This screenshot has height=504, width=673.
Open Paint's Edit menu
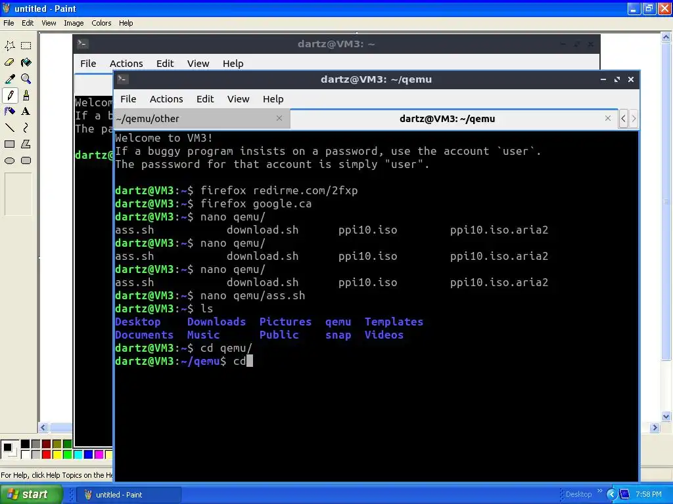coord(28,23)
